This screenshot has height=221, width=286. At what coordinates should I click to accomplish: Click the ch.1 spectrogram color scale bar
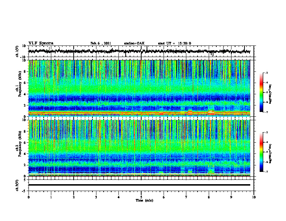pos(261,92)
